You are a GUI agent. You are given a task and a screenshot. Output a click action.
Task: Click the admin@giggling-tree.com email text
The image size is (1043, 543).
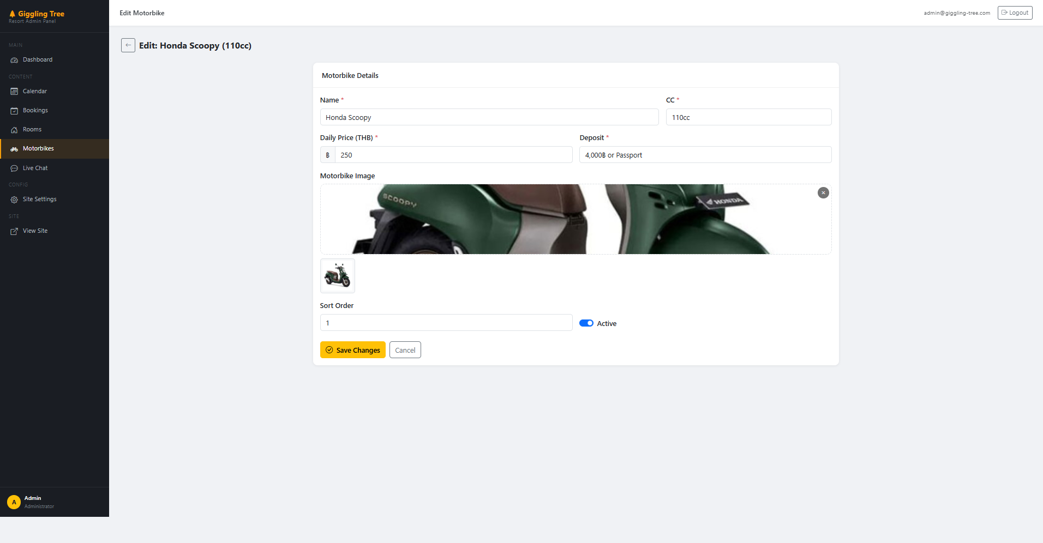(x=957, y=13)
